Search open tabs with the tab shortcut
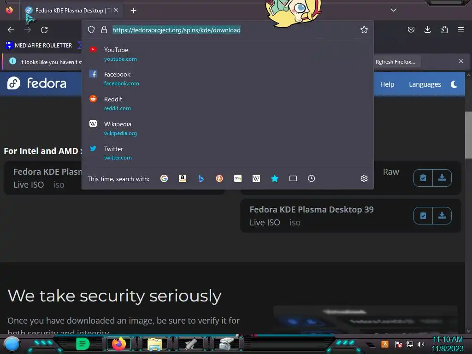 point(293,178)
